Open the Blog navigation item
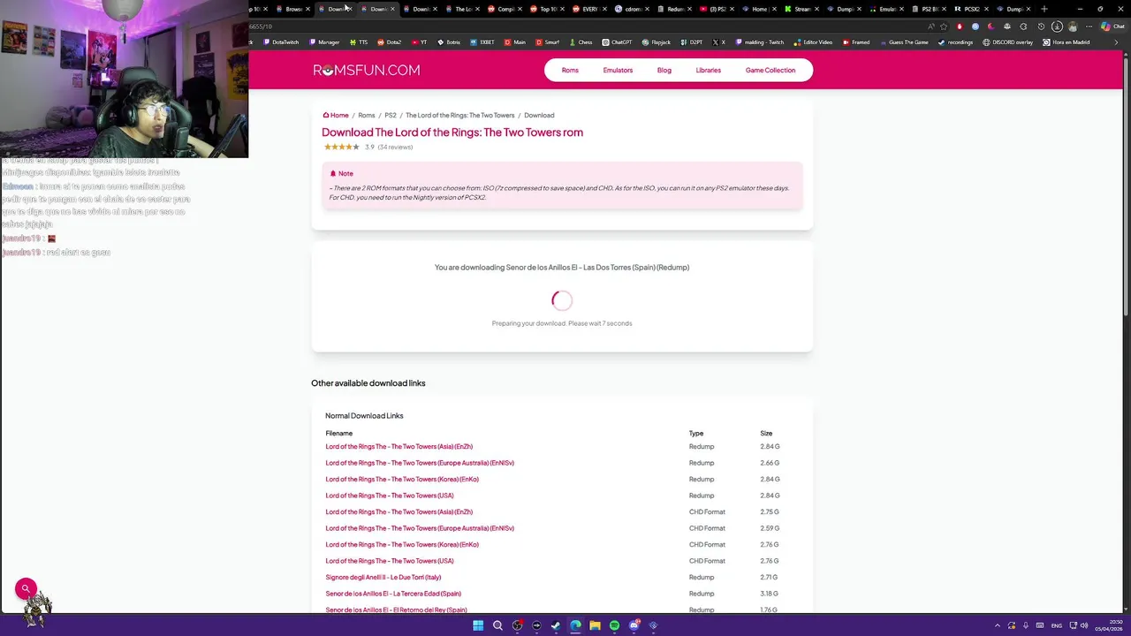 click(x=664, y=70)
